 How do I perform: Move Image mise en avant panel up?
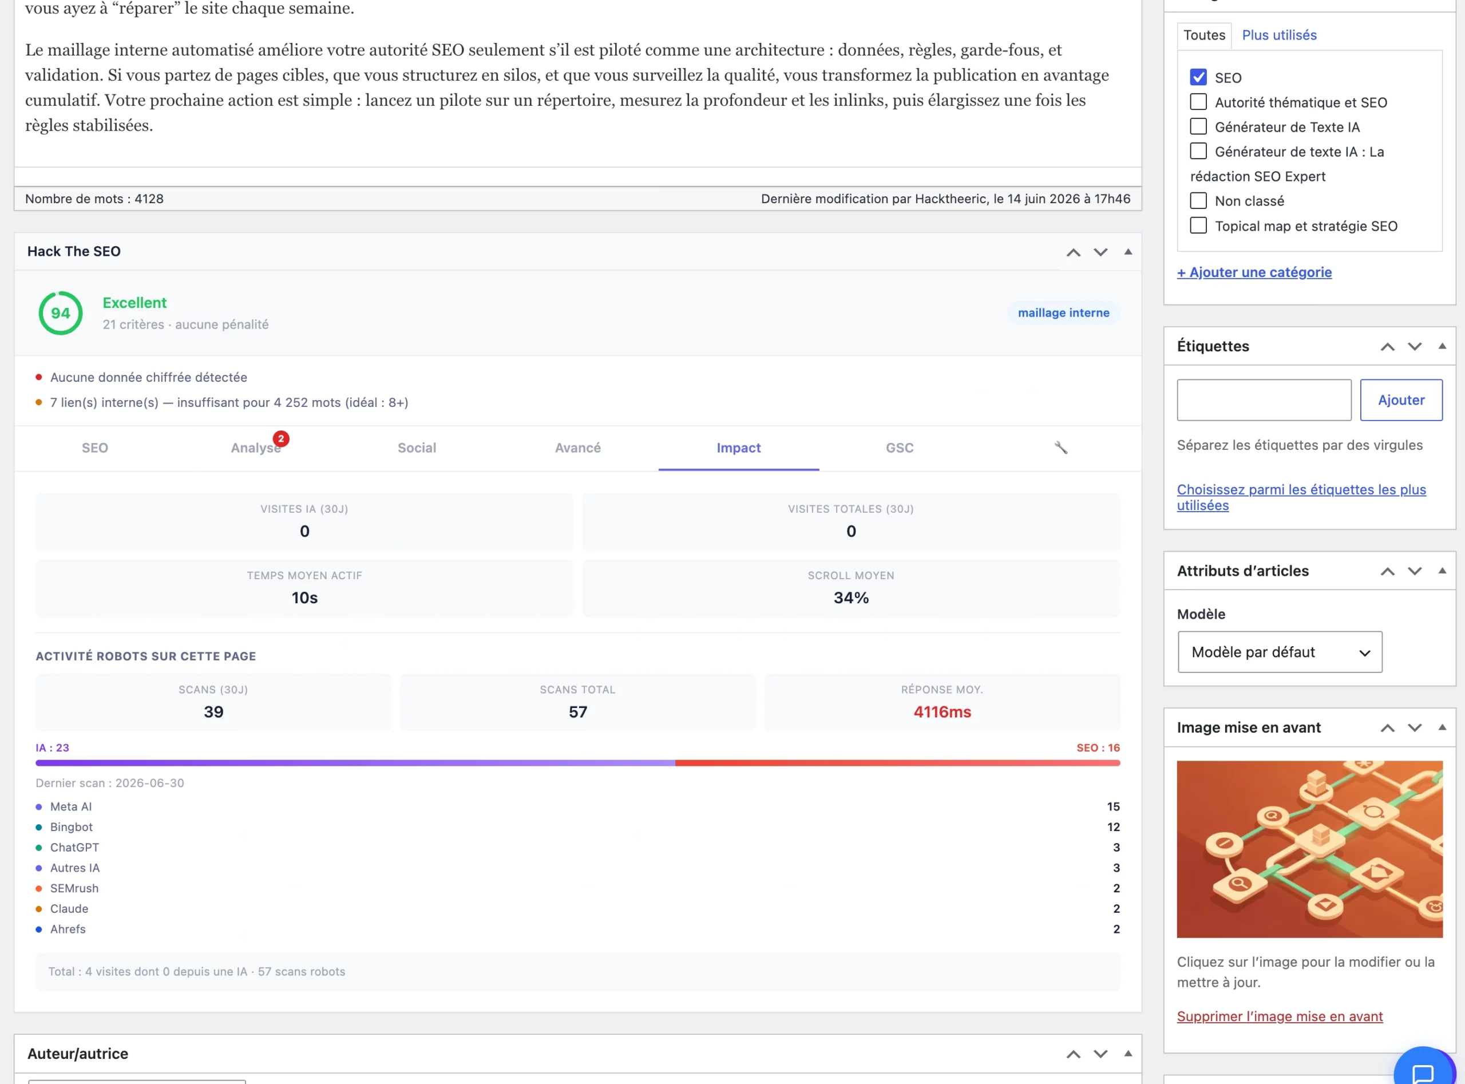[1388, 727]
